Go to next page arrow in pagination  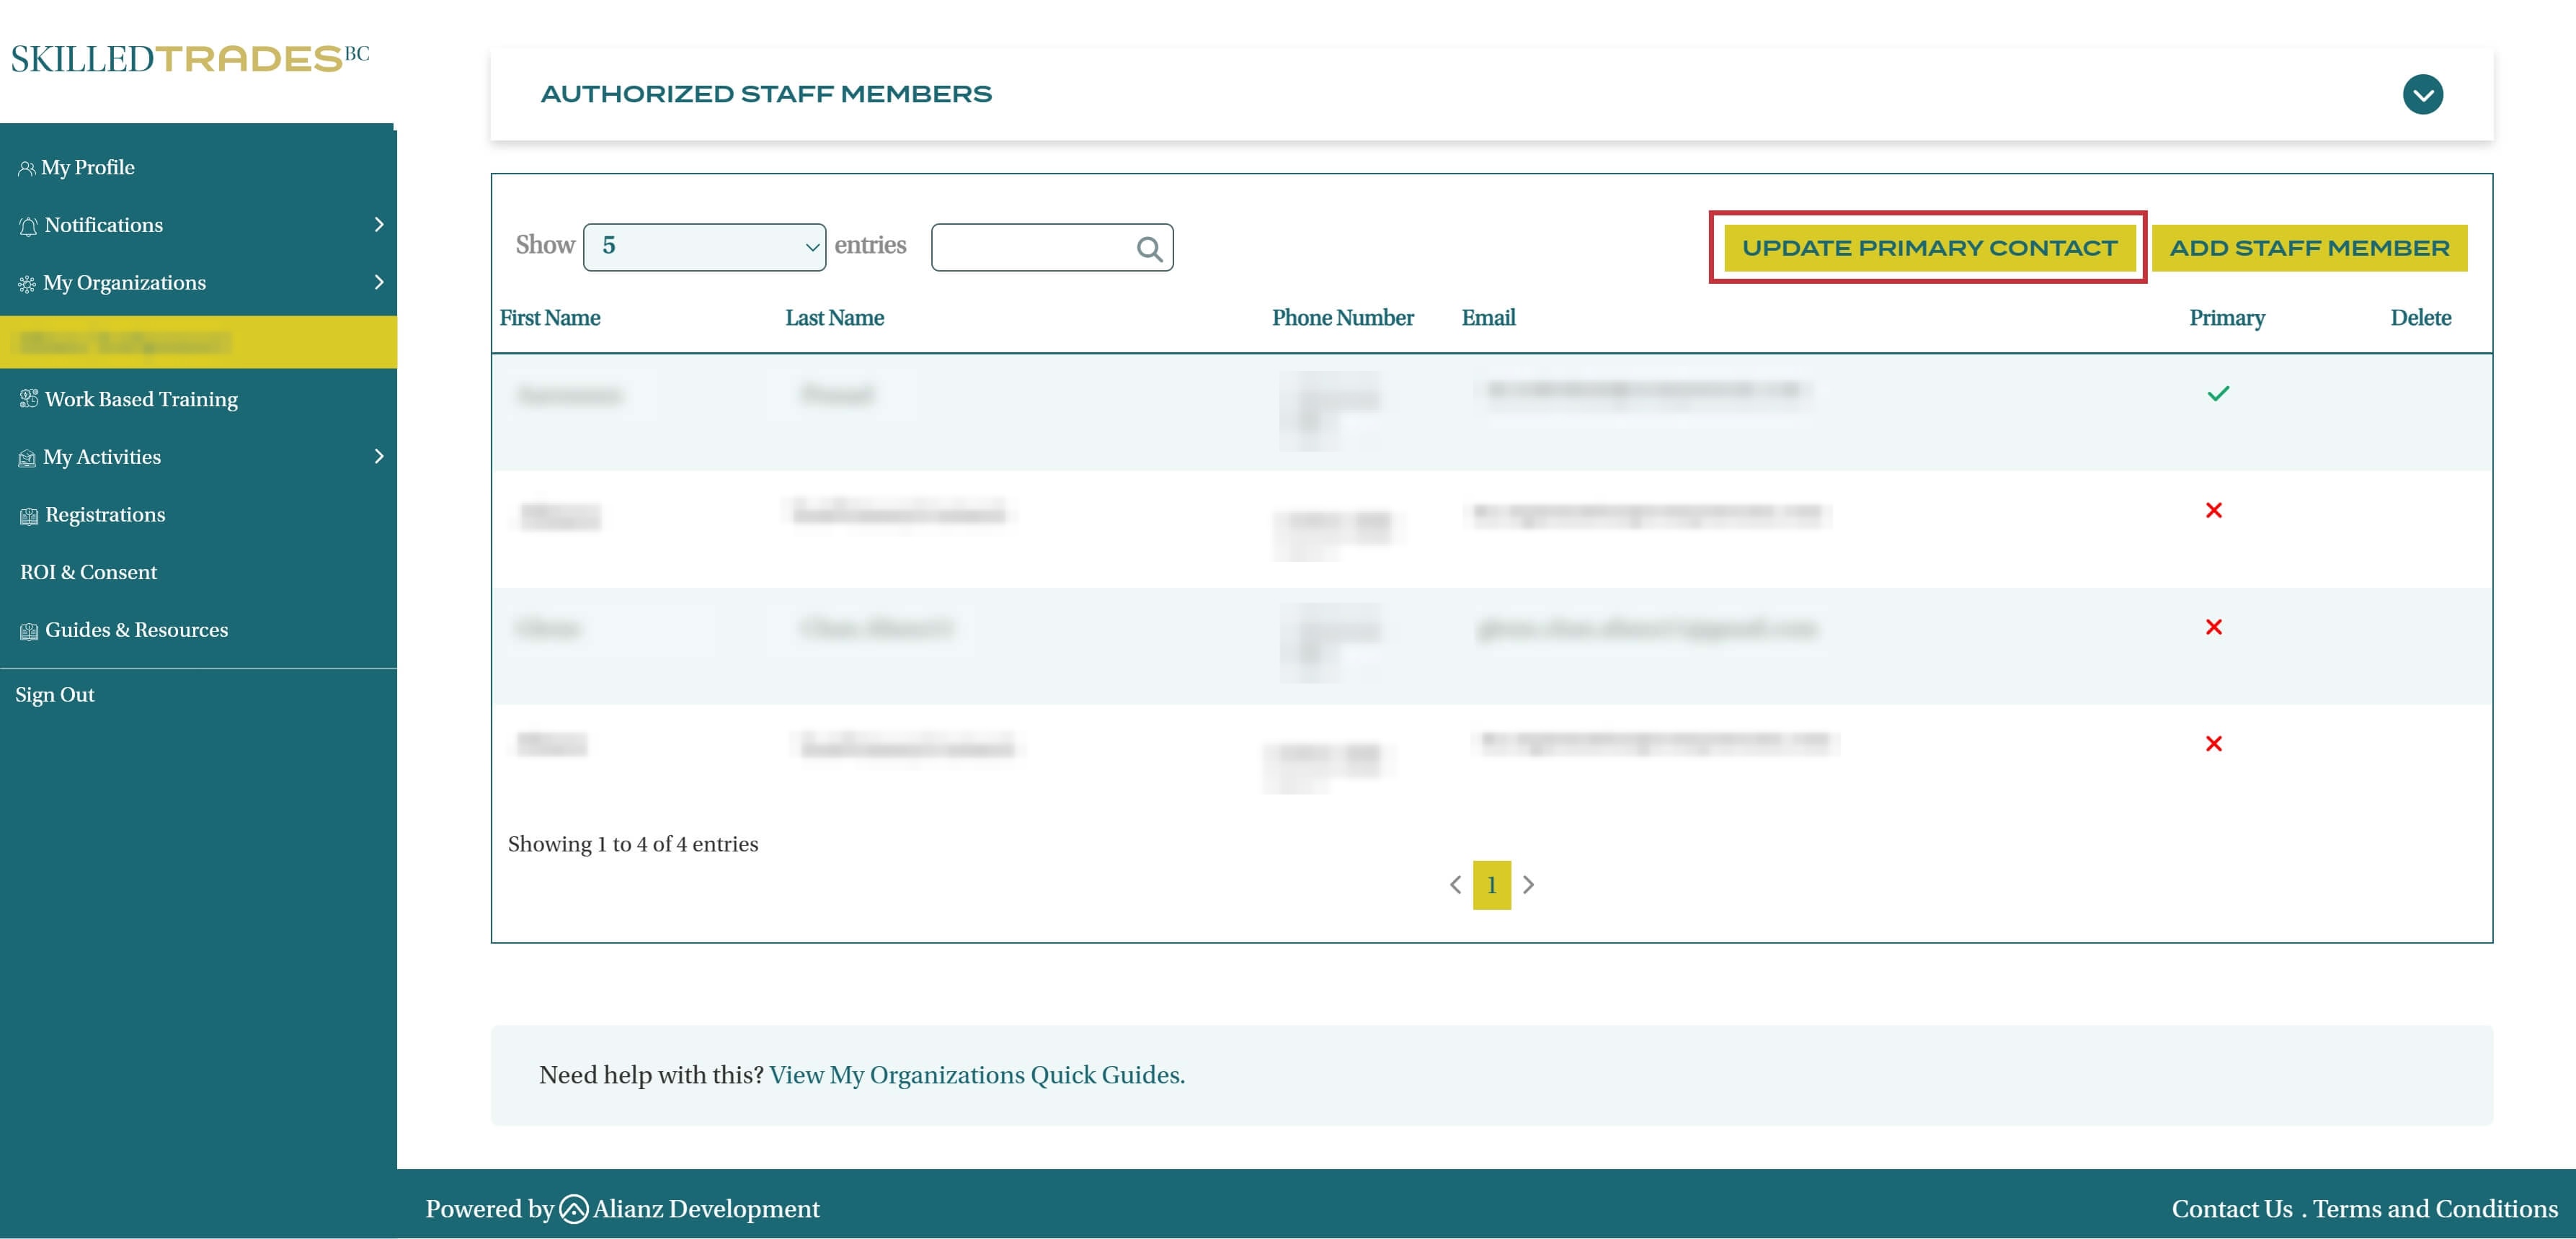point(1528,885)
